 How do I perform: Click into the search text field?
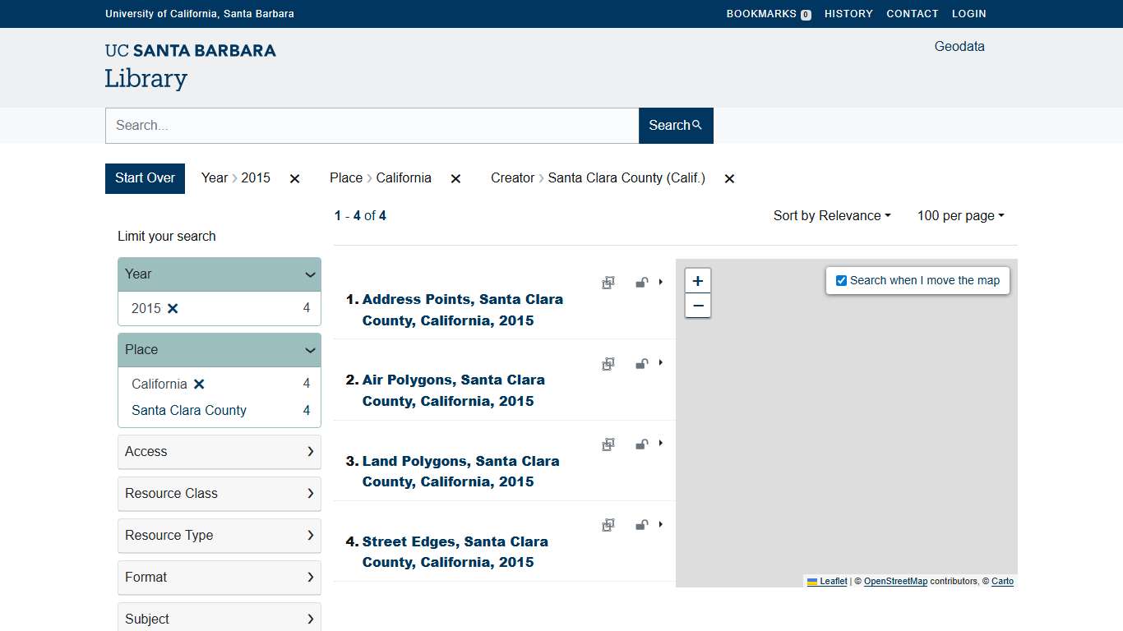372,126
